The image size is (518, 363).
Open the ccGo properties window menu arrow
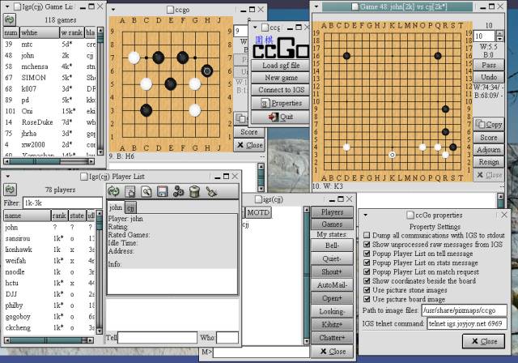366,215
